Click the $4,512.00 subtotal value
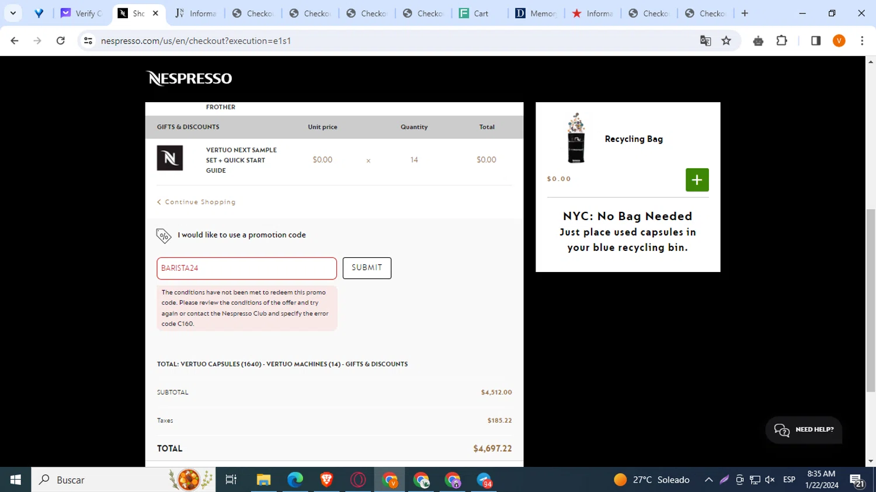 496,392
